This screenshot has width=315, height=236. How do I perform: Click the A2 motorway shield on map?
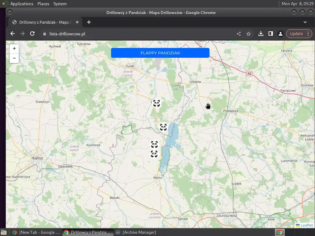point(249,73)
